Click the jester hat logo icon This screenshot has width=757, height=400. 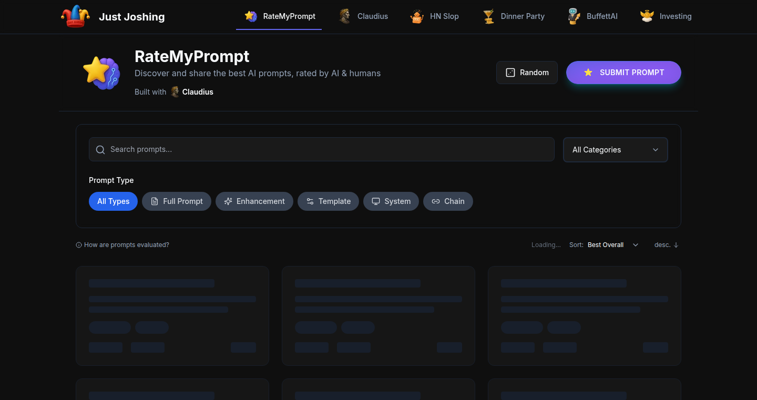(x=75, y=16)
